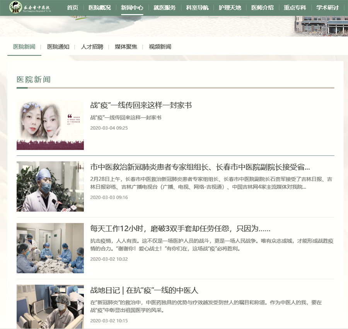Switch to the 医院通知 tab

point(58,47)
